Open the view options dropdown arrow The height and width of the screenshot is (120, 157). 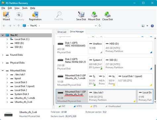click(x=147, y=26)
